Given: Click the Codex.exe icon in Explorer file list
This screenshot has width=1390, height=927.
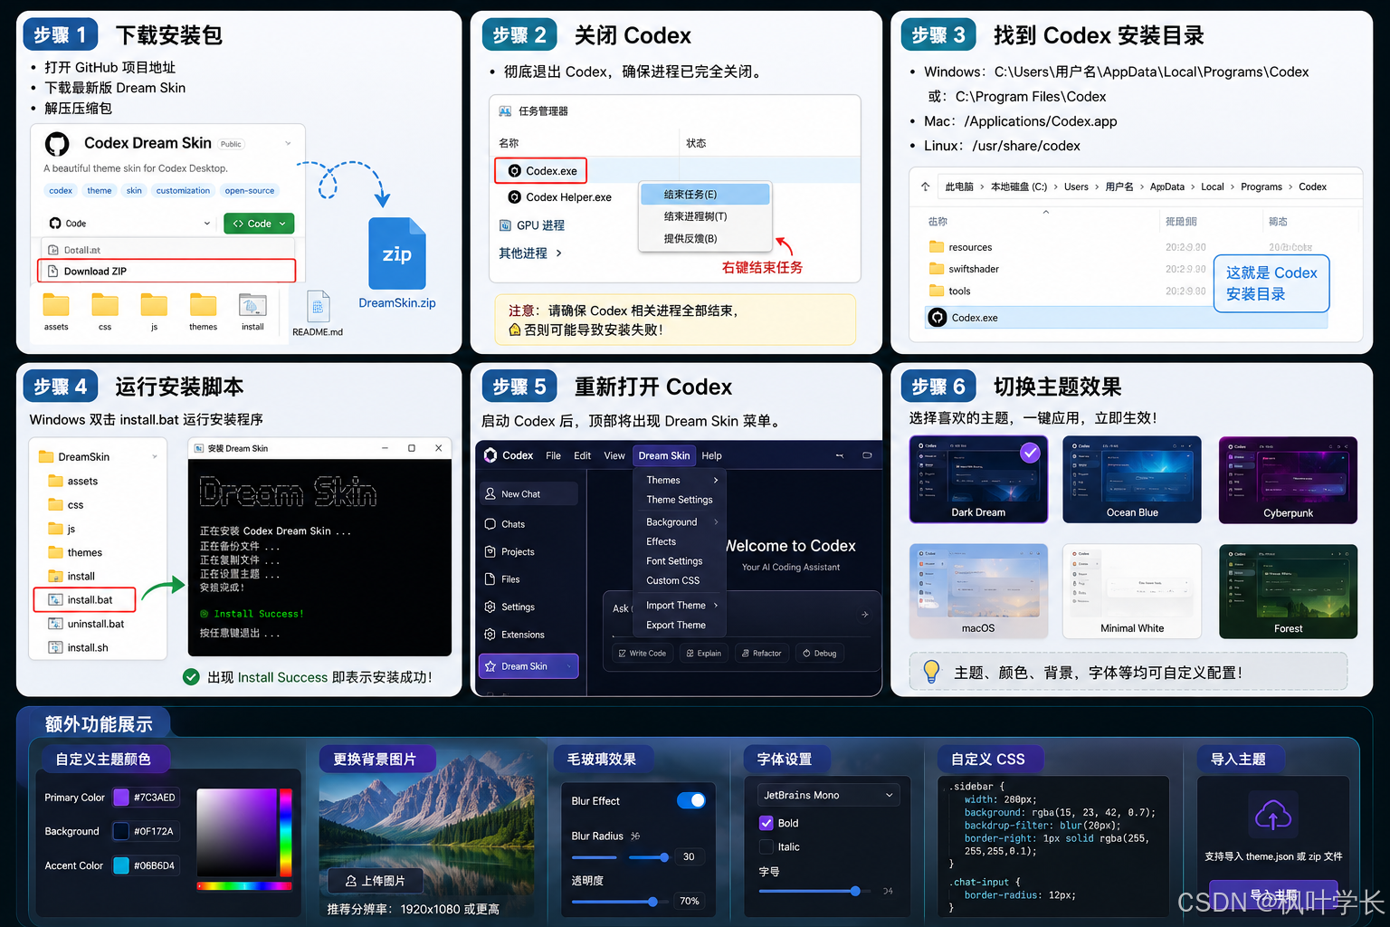Looking at the screenshot, I should click(938, 318).
